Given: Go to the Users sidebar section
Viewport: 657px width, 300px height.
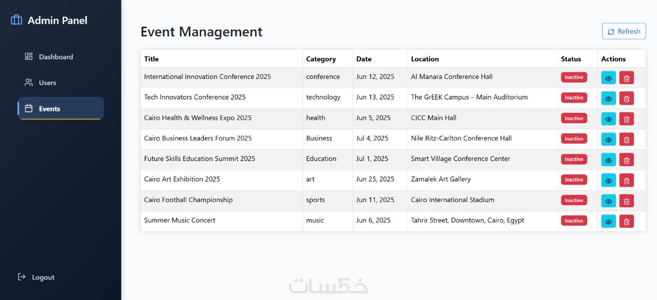Looking at the screenshot, I should click(47, 83).
